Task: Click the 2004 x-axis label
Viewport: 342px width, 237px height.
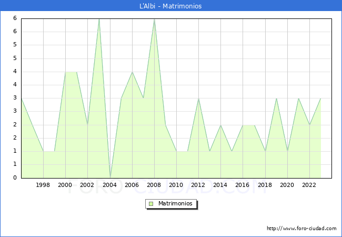Action: (109, 185)
